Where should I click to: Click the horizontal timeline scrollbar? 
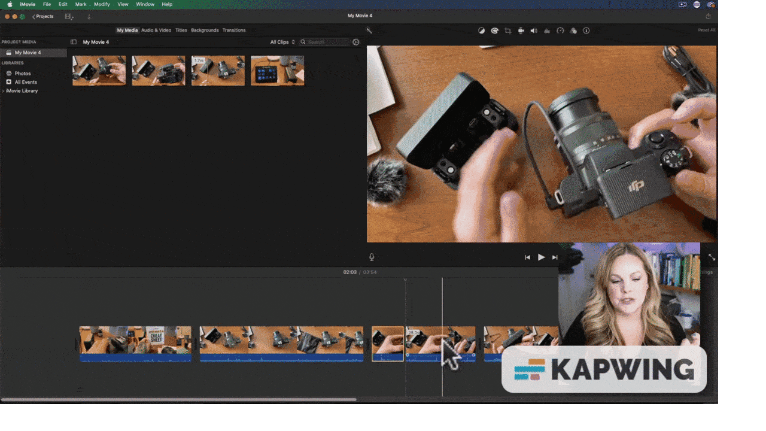(x=178, y=399)
